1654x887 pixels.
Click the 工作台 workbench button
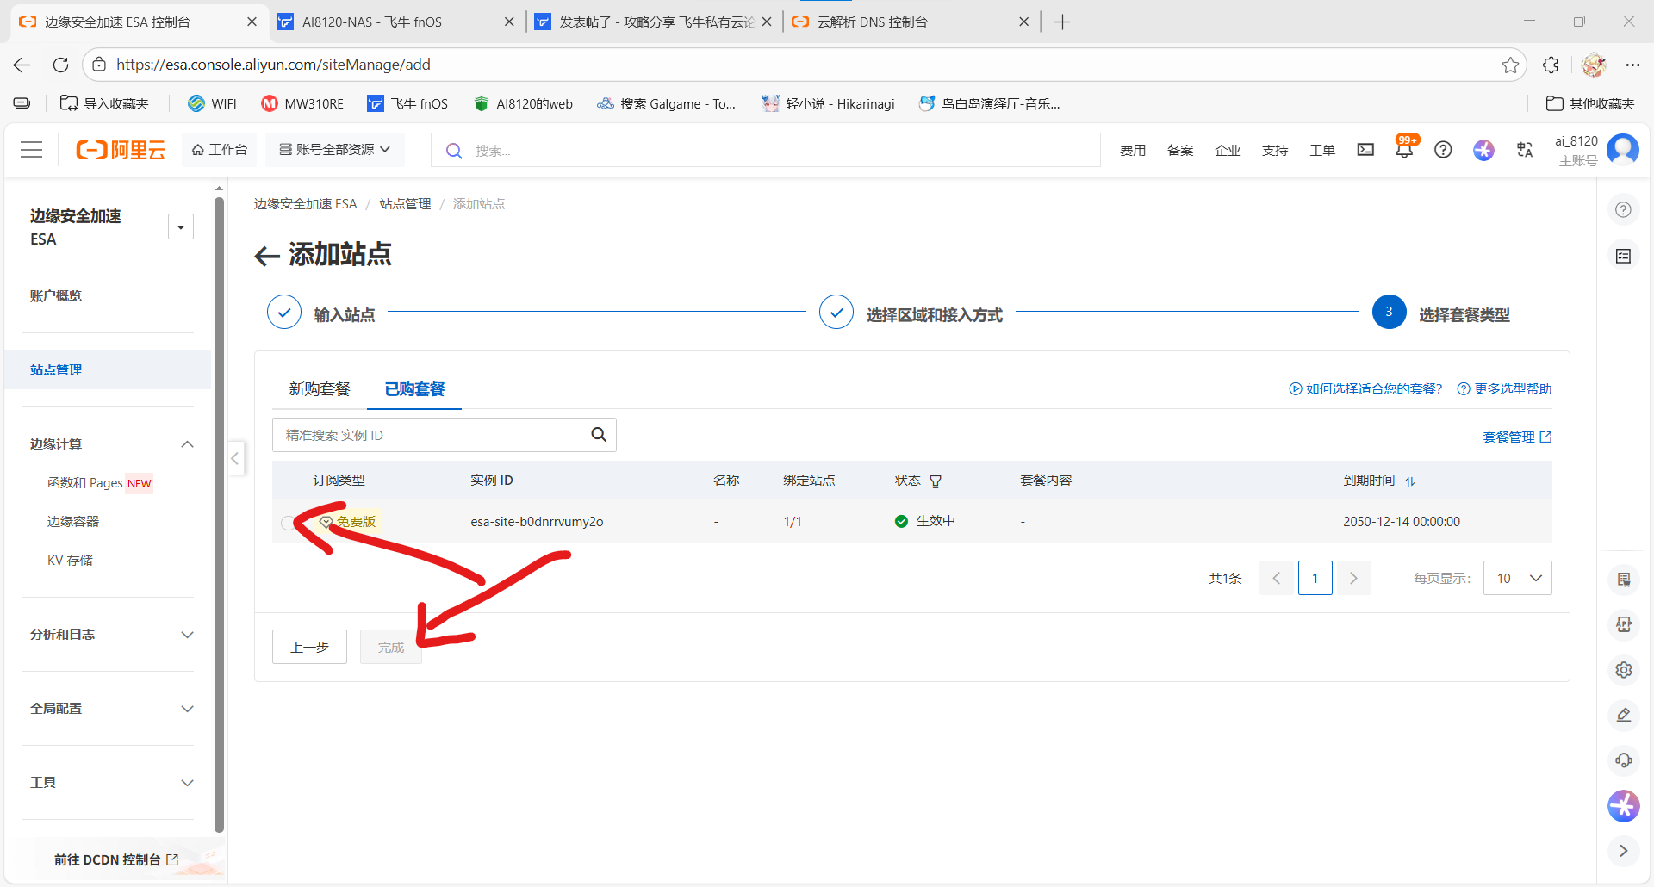pyautogui.click(x=220, y=150)
